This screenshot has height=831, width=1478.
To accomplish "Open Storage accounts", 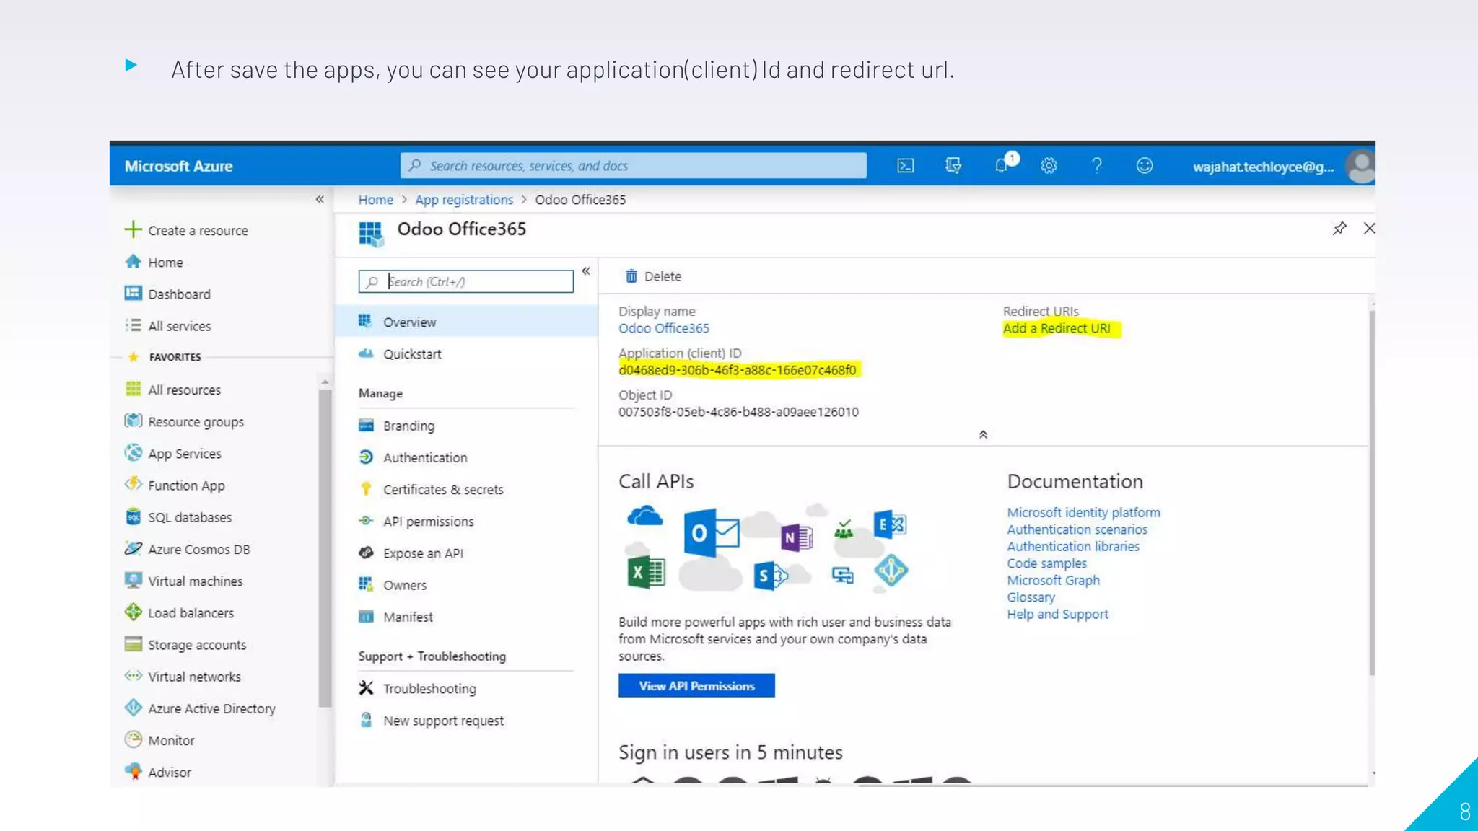I will [185, 644].
